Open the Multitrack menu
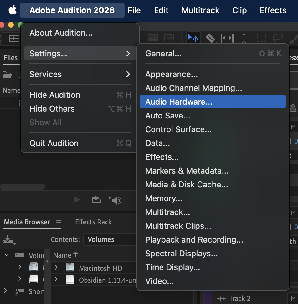298x304 pixels. (200, 10)
